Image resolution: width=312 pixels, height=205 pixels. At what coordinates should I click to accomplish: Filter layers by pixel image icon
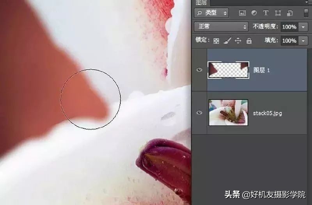(x=242, y=13)
